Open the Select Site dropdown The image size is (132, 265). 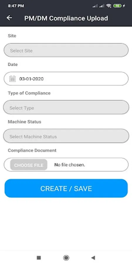pos(66,50)
